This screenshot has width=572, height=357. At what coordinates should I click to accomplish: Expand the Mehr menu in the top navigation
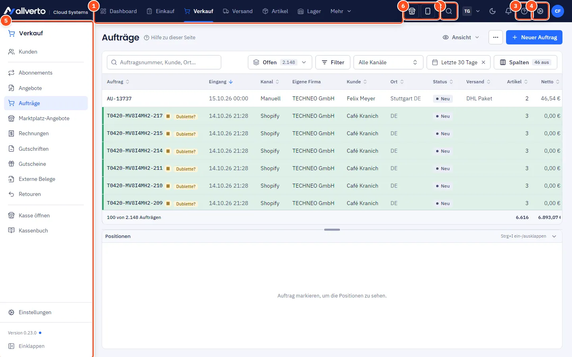[x=341, y=11]
